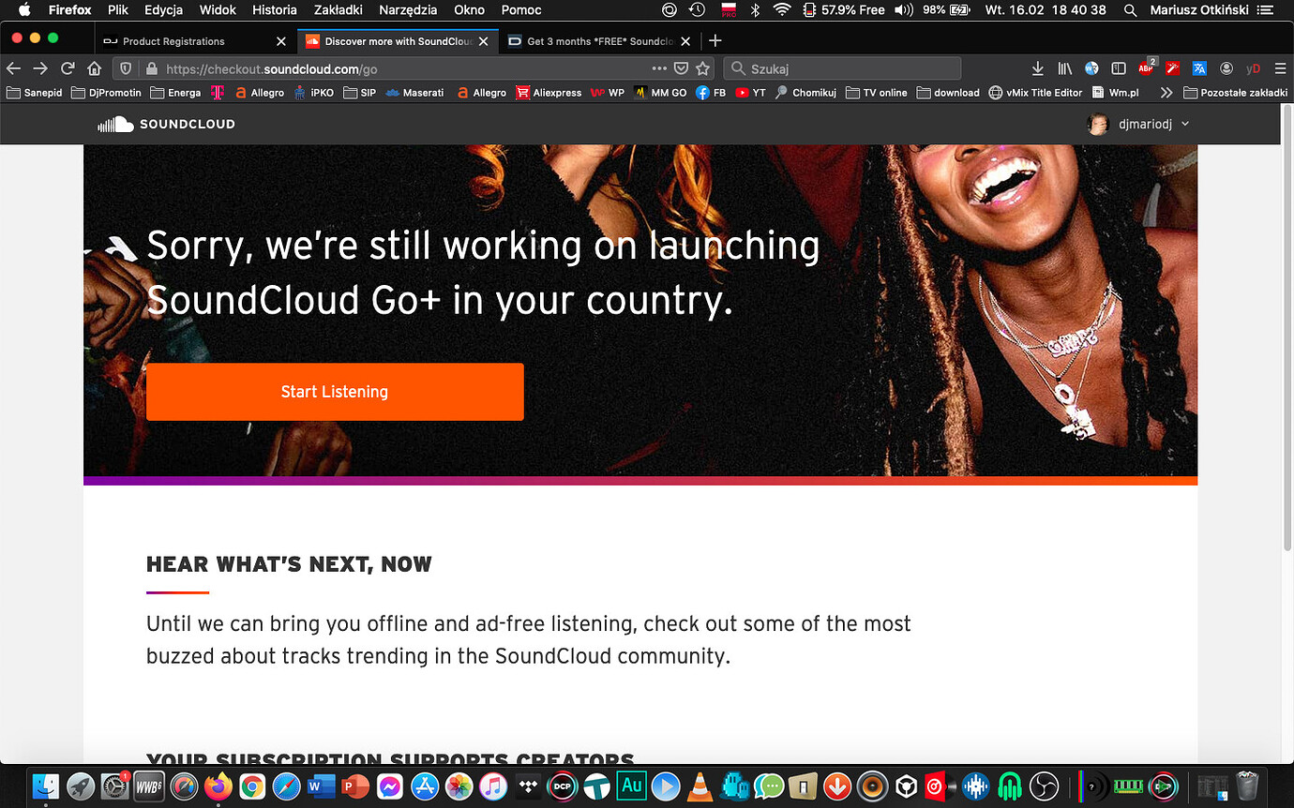The image size is (1294, 808).
Task: Show downloads with the arrow icon
Action: pyautogui.click(x=1038, y=68)
